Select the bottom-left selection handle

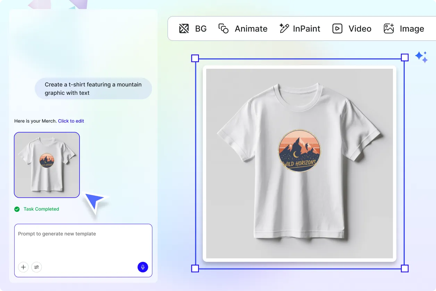[195, 268]
